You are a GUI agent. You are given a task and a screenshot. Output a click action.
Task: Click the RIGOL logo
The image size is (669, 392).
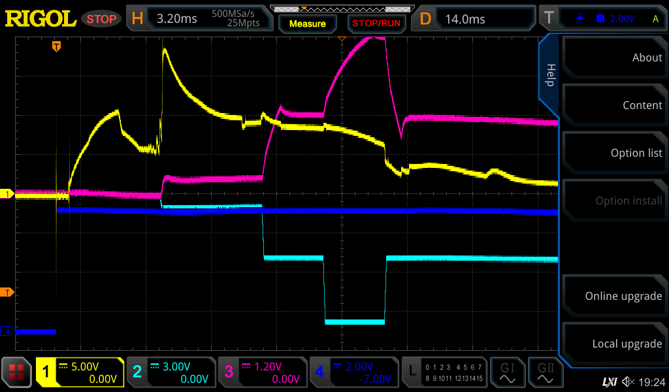click(x=41, y=19)
